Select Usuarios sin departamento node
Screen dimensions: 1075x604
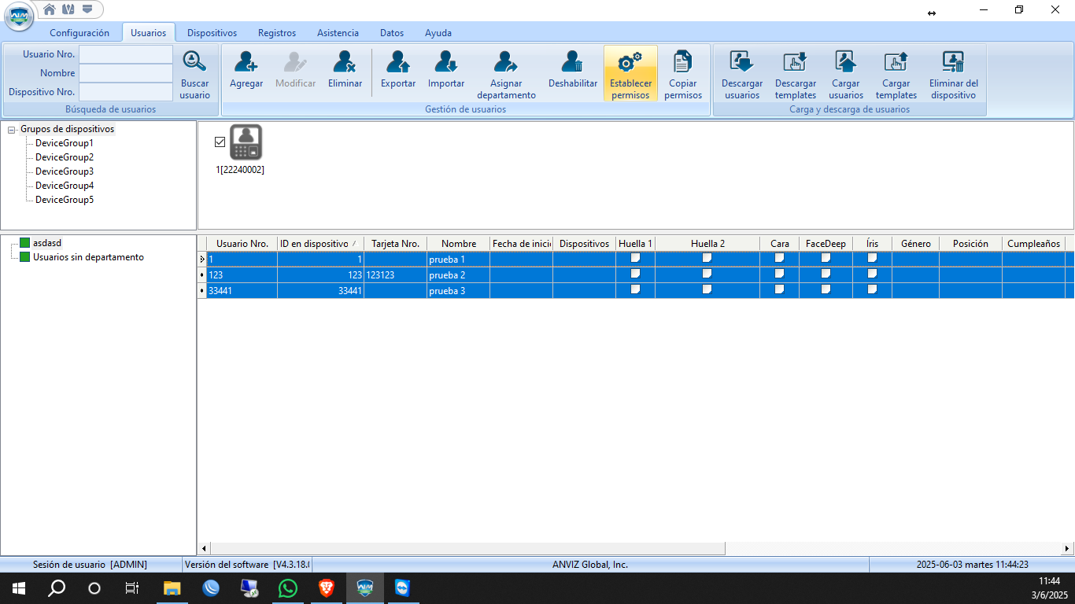coord(88,257)
